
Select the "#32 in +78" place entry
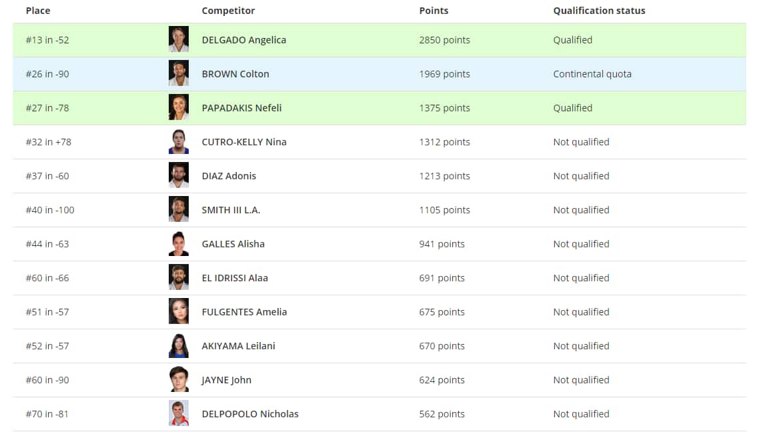pos(48,142)
